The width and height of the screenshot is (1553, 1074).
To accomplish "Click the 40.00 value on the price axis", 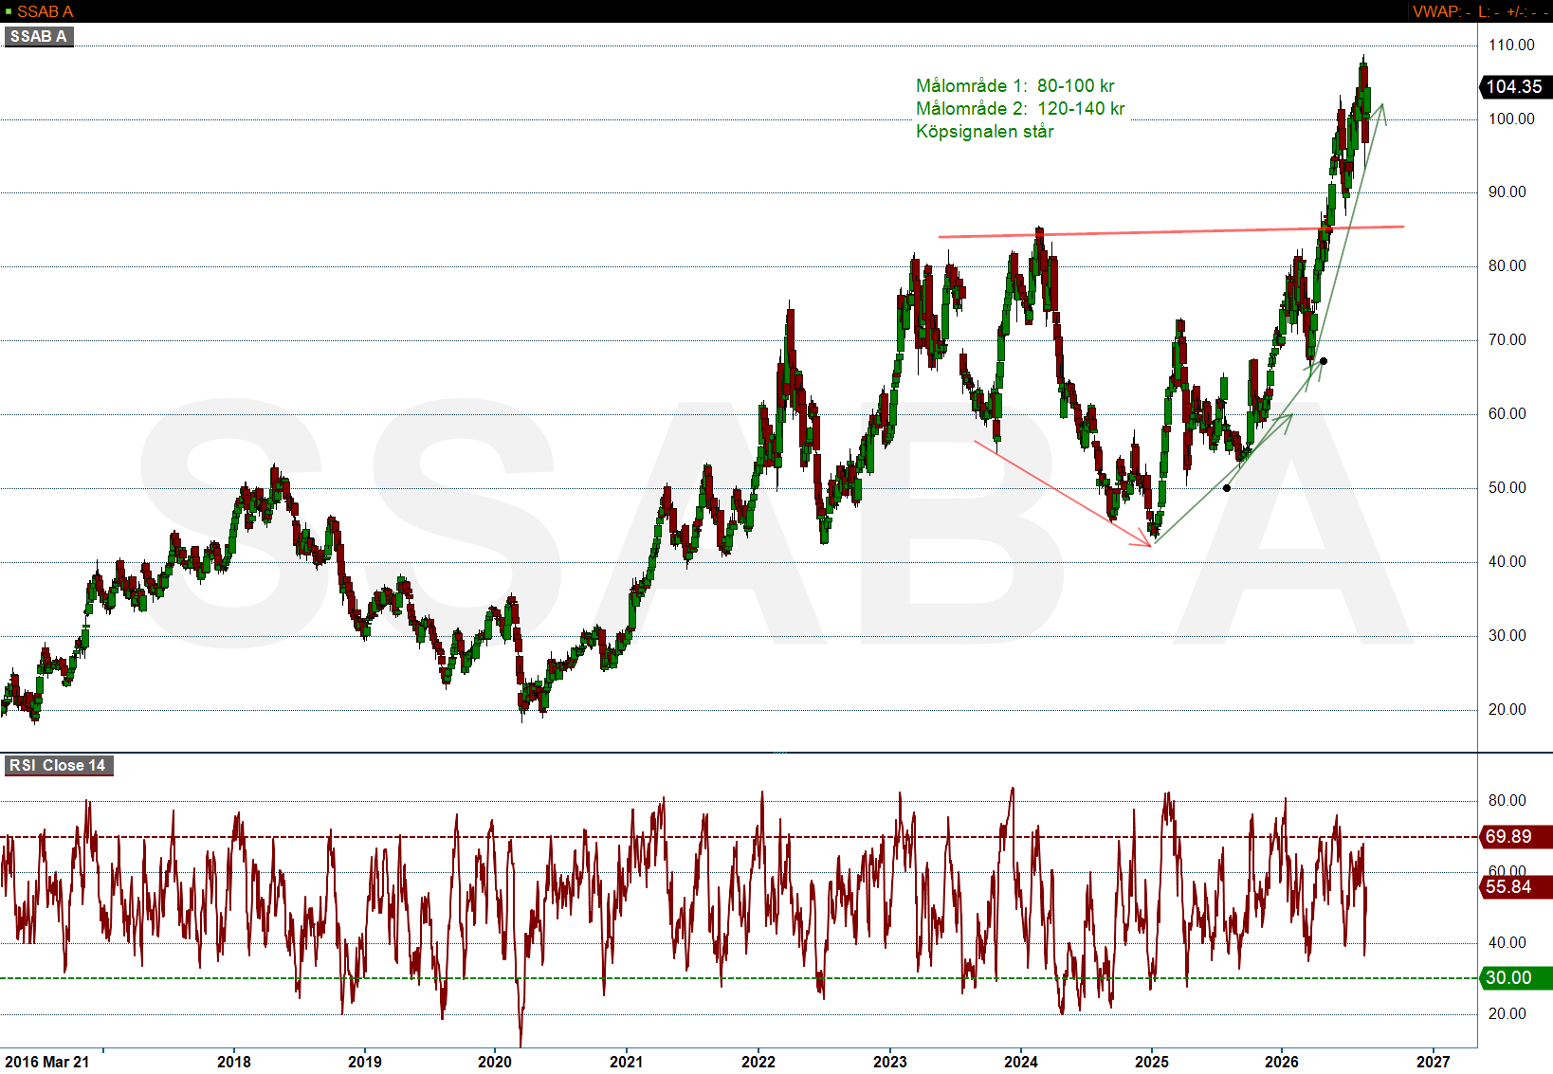I will coord(1507,561).
